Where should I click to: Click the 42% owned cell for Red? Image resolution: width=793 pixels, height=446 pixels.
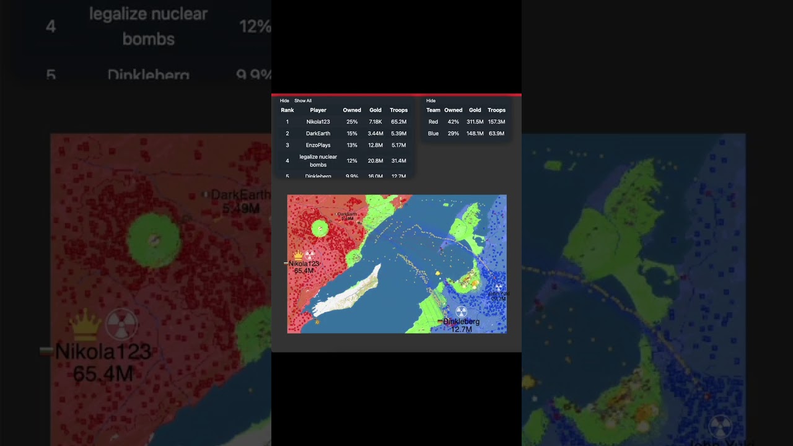453,122
